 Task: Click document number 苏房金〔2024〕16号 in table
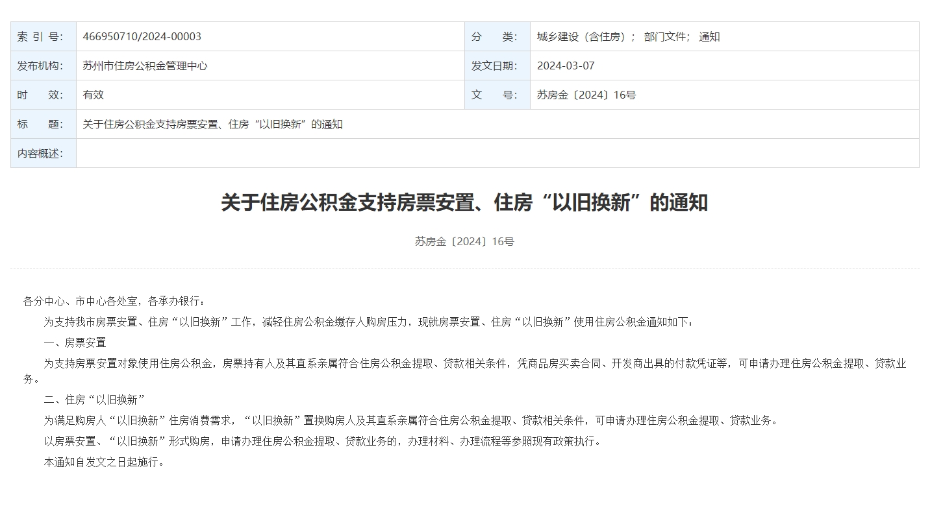pos(586,95)
